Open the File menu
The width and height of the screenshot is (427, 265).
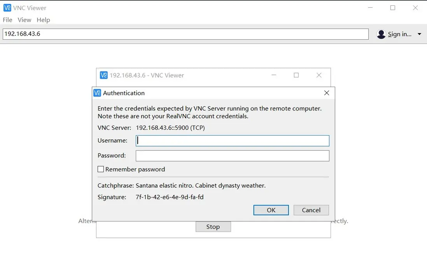7,20
